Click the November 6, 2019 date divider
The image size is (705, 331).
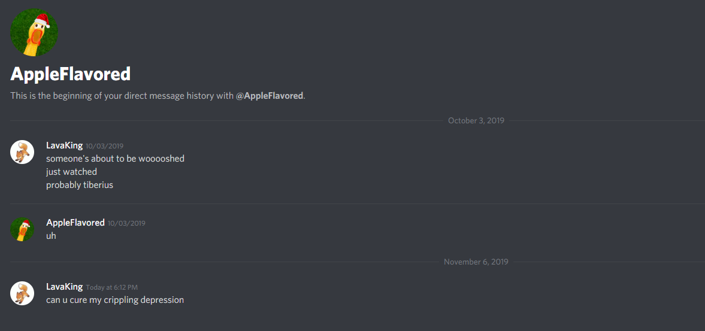click(476, 262)
